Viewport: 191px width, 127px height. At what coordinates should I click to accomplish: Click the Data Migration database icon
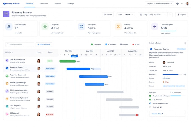pyautogui.click(x=7, y=106)
